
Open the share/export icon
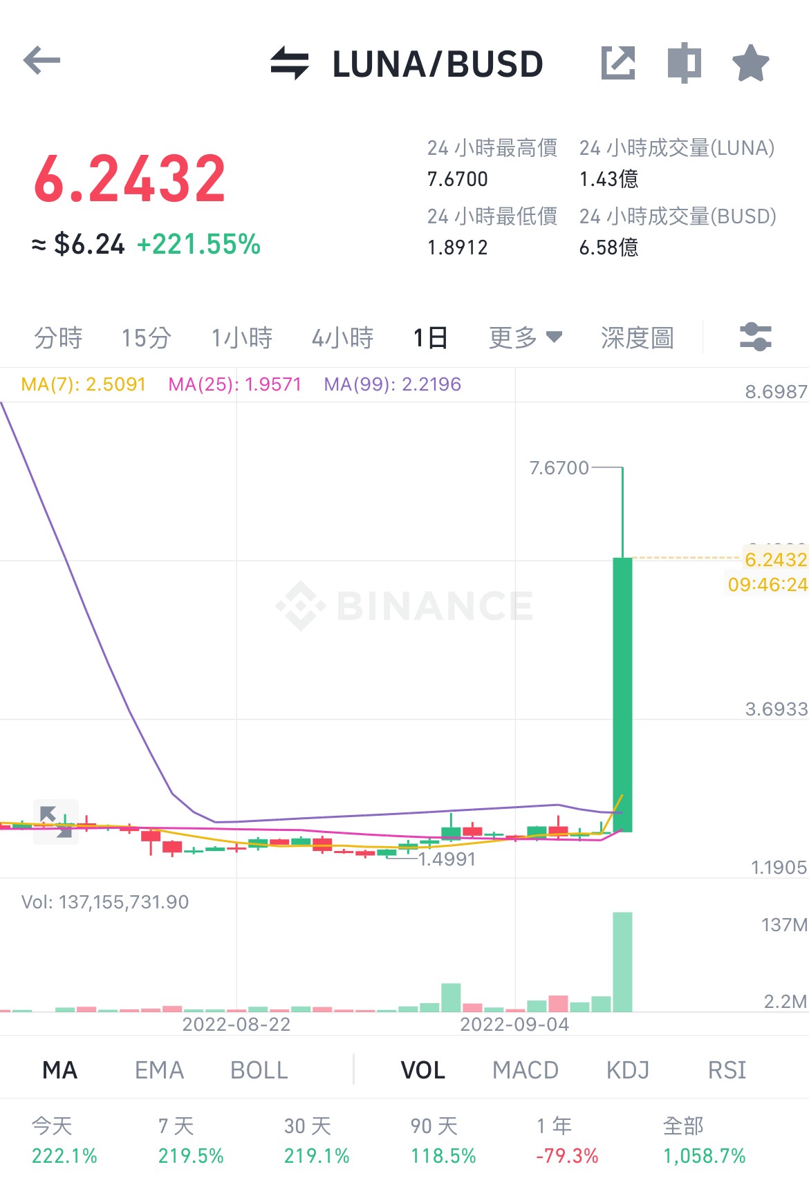(617, 63)
